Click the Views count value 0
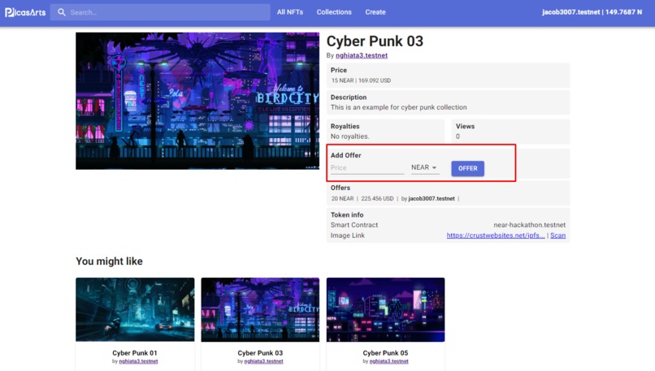 pyautogui.click(x=458, y=136)
